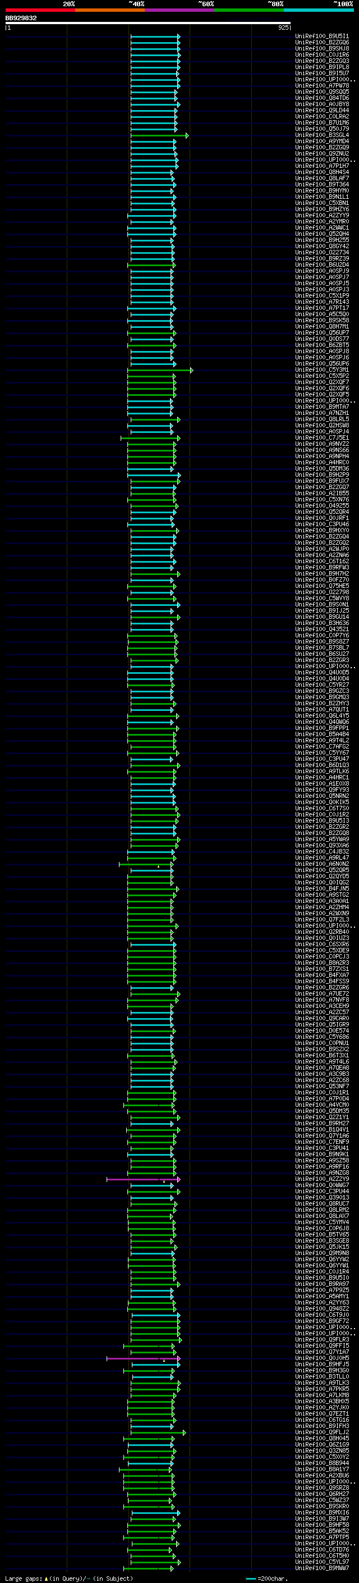This screenshot has height=1583, width=359.
Task: Select the UniRef100_Q52QH4 label
Action: (x=322, y=234)
